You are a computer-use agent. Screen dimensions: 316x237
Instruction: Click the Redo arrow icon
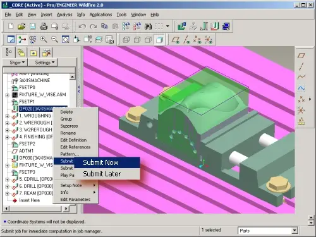click(93, 27)
